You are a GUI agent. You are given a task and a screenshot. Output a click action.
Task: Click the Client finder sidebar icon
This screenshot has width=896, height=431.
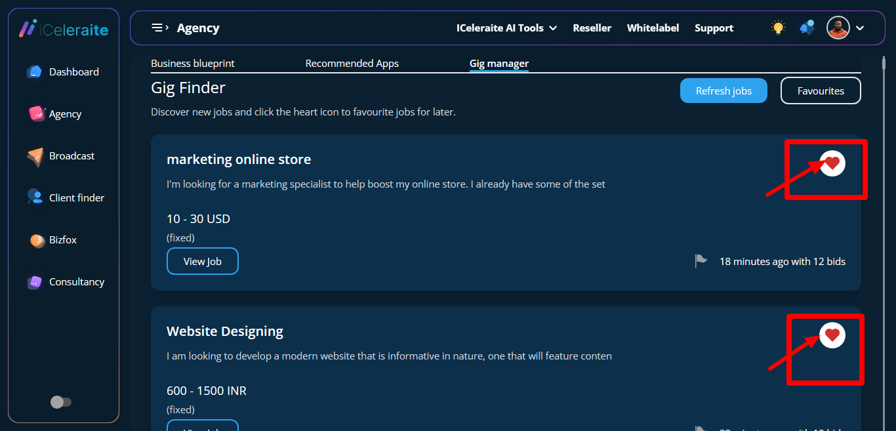35,197
